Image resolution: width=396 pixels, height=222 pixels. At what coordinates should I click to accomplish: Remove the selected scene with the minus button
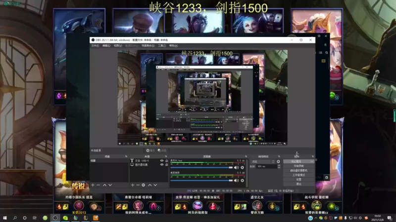(x=98, y=185)
